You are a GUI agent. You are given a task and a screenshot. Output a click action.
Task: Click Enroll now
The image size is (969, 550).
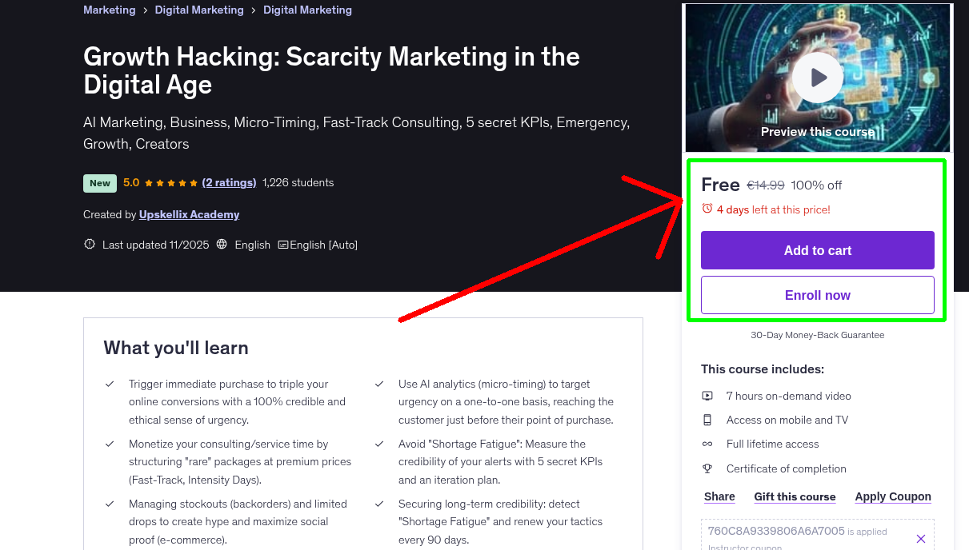point(817,295)
